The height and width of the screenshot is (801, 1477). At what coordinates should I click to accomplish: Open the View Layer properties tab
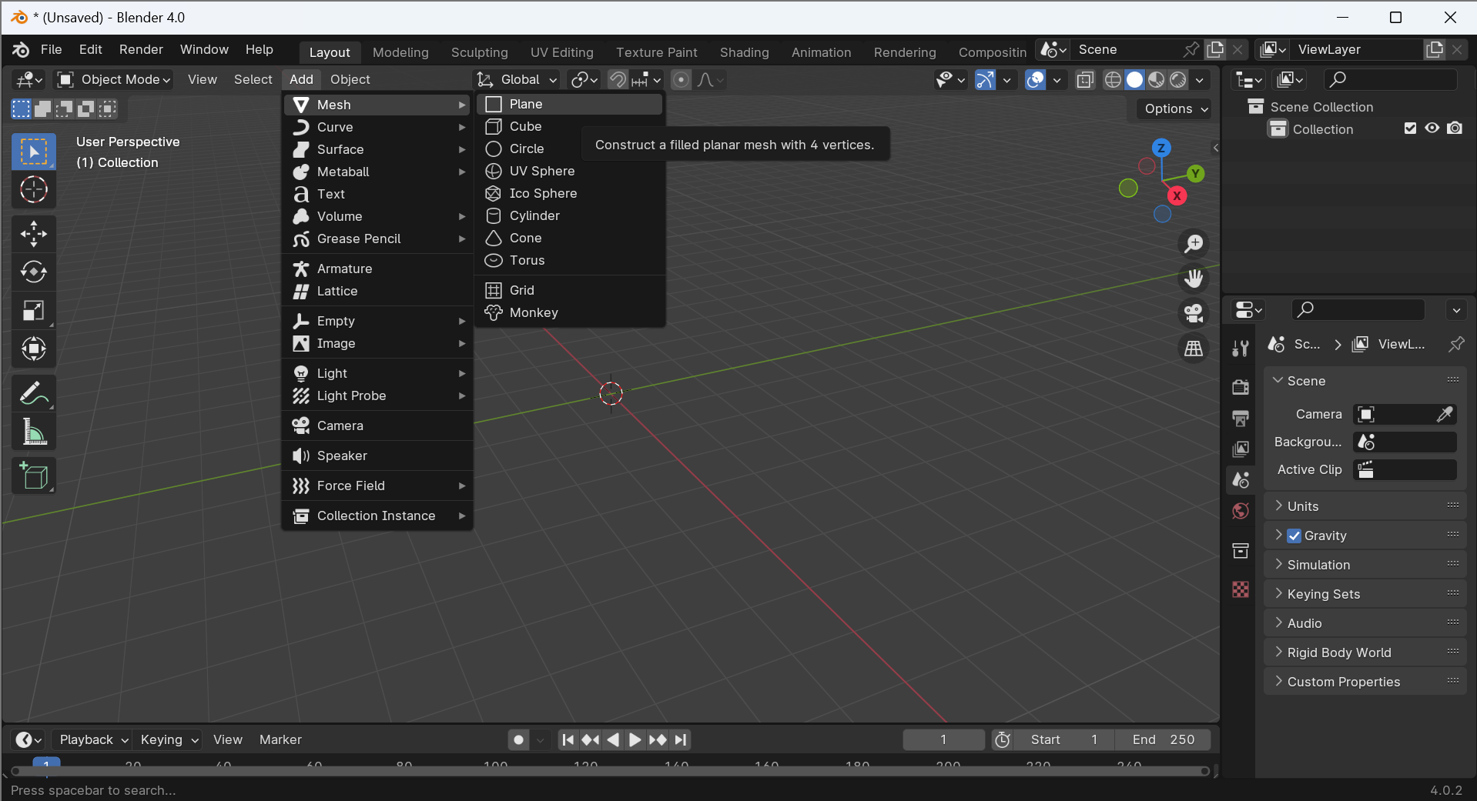(1241, 449)
